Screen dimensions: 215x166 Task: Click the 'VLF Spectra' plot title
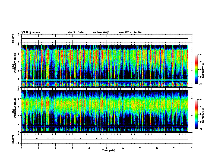pos(31,33)
